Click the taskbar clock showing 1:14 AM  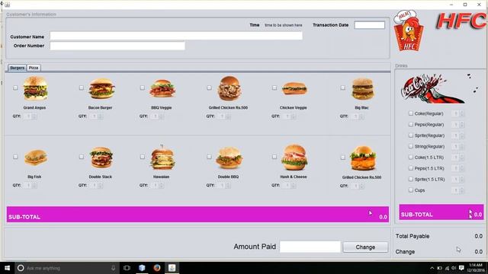click(x=475, y=268)
